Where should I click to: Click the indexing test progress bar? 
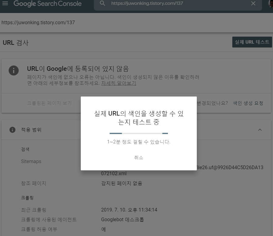pos(139,133)
